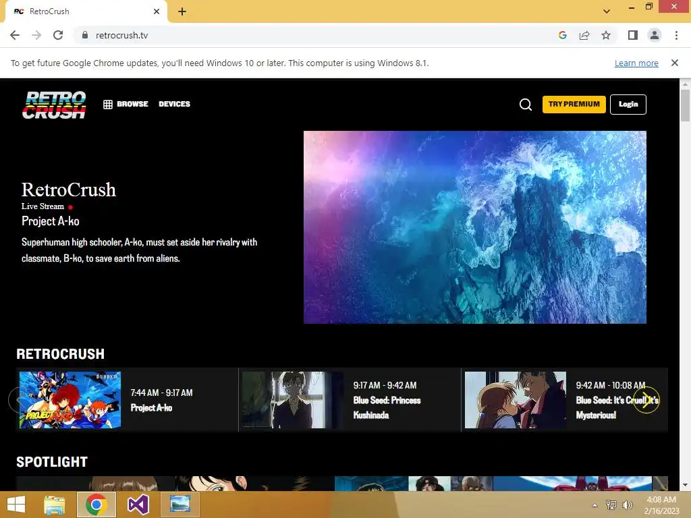This screenshot has height=518, width=691.
Task: Open File Explorer from the taskbar
Action: tap(55, 505)
